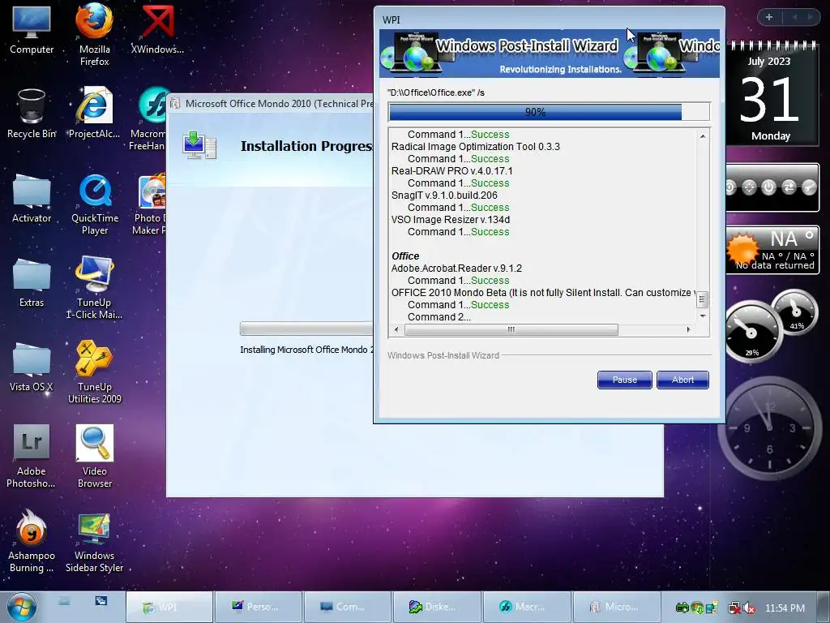The width and height of the screenshot is (830, 623).
Task: Open the Computer desktop icon
Action: [32, 31]
